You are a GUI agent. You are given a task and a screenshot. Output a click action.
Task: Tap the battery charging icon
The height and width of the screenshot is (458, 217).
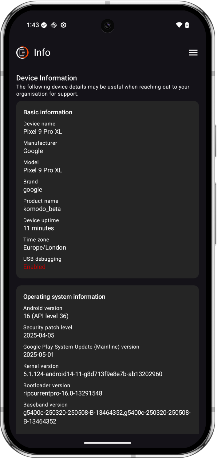pyautogui.click(x=187, y=25)
